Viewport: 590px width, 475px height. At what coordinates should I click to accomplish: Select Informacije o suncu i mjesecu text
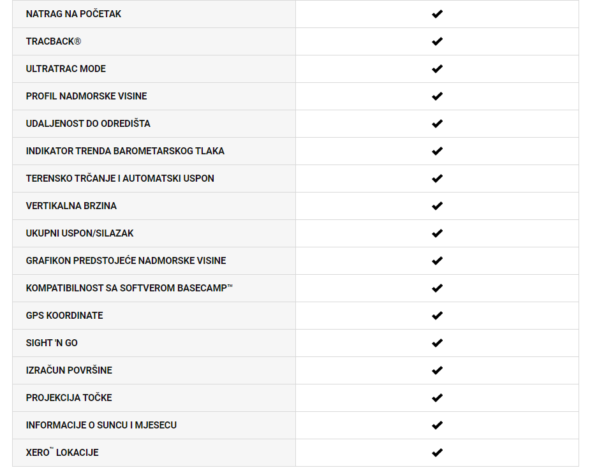[x=101, y=425]
